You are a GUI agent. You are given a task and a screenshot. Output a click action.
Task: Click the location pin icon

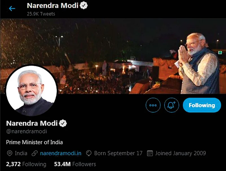(x=9, y=154)
